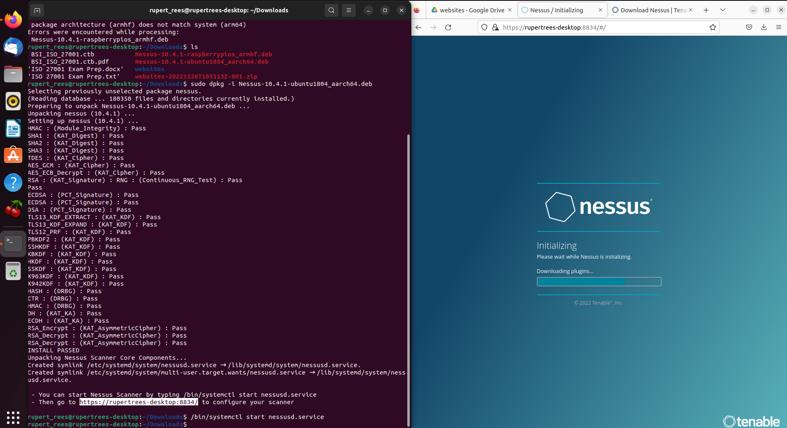Switch to Download Nessus tab

coord(649,10)
